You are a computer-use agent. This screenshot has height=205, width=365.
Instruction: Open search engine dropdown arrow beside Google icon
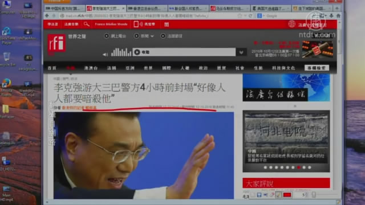click(x=263, y=16)
